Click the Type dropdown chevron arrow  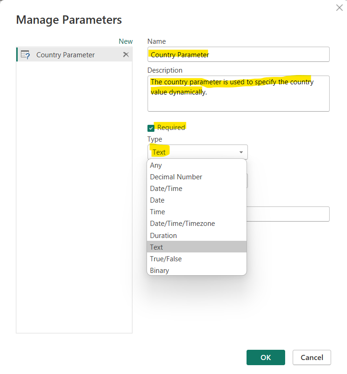(x=241, y=152)
